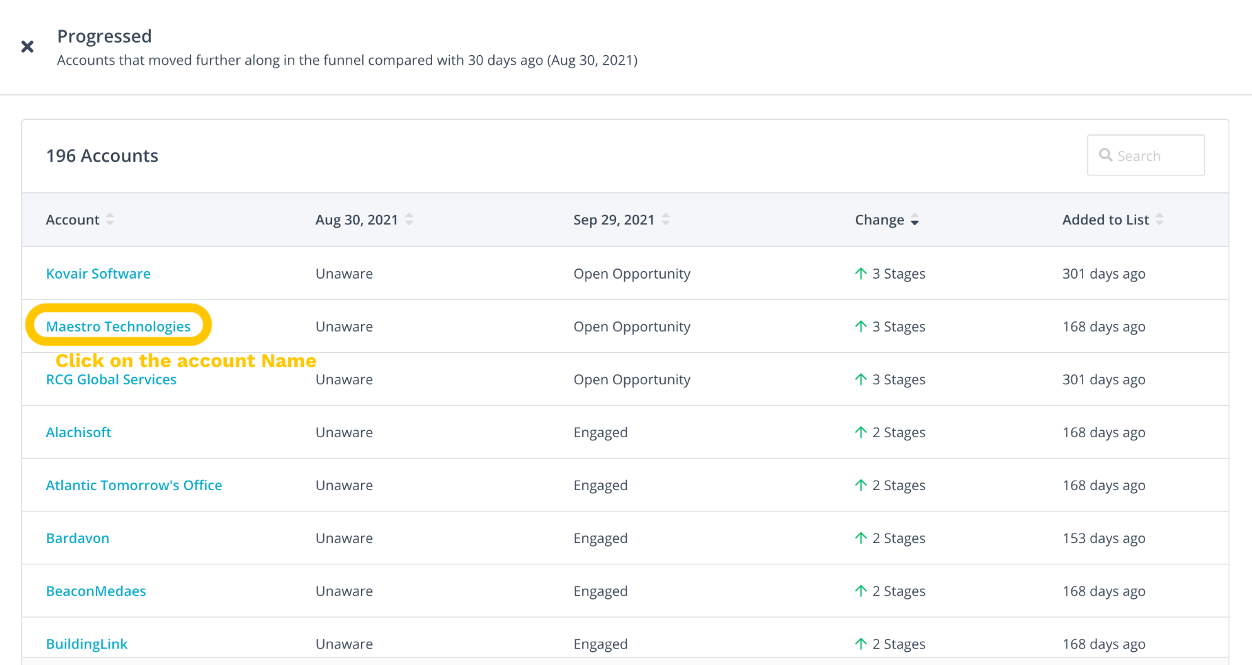This screenshot has width=1252, height=665.
Task: Click '301 days ago' in RCG Global Services row
Action: click(1104, 379)
